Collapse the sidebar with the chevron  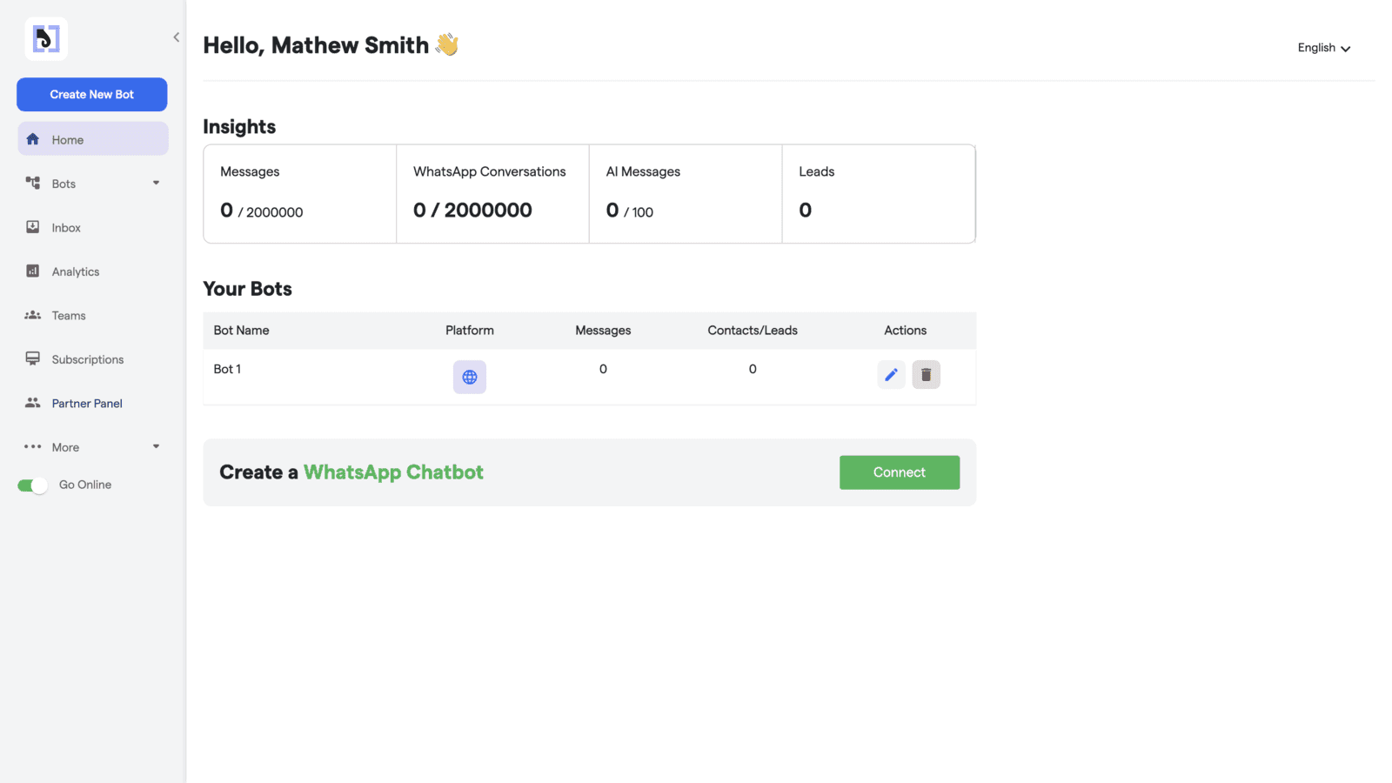[177, 37]
